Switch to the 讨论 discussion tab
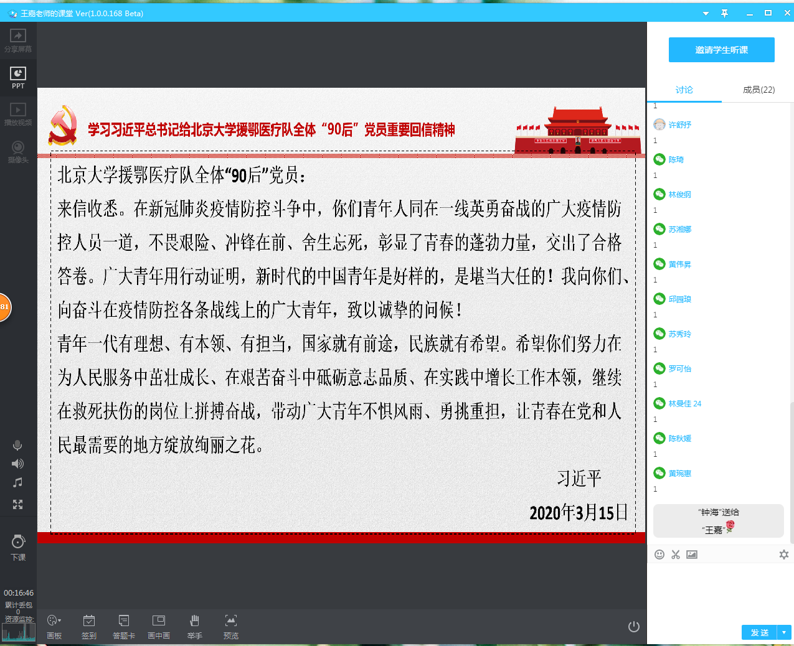Image resolution: width=794 pixels, height=646 pixels. tap(684, 90)
